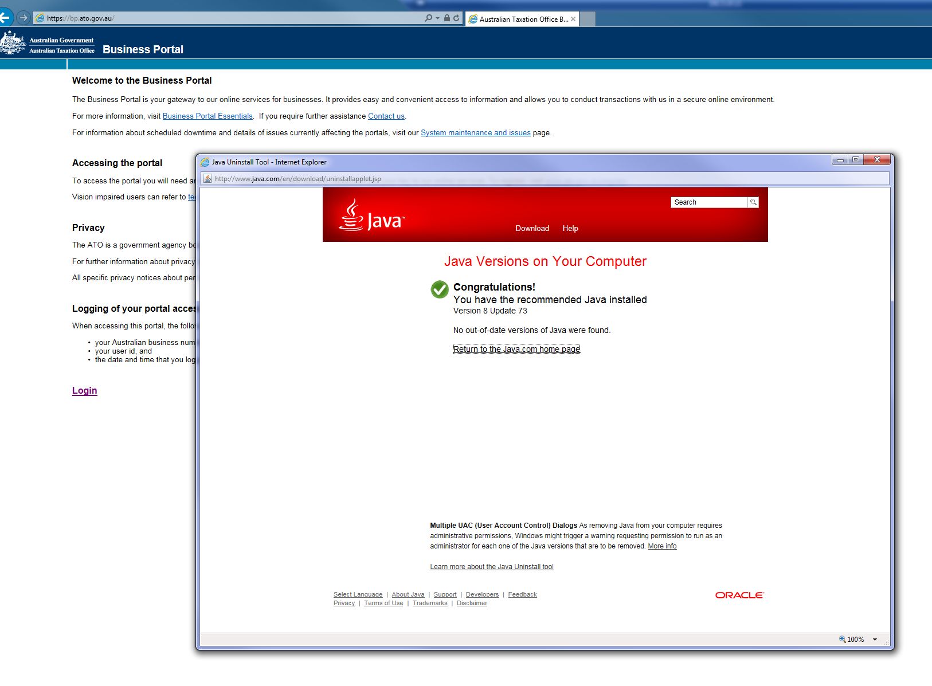
Task: Click the browser forward arrow button
Action: click(23, 18)
